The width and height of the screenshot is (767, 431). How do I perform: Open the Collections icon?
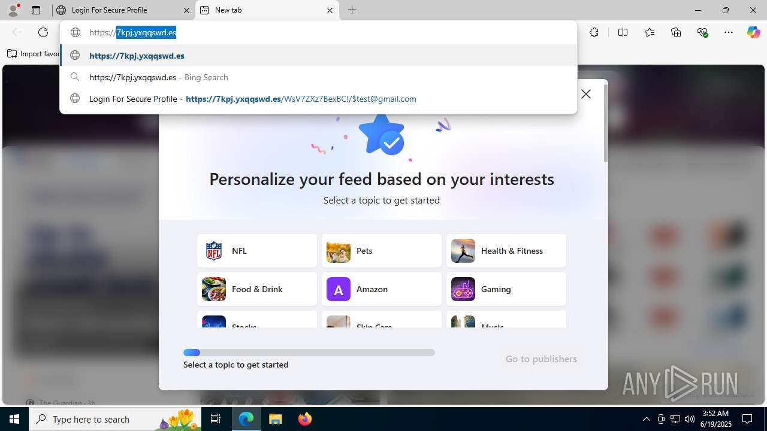676,32
